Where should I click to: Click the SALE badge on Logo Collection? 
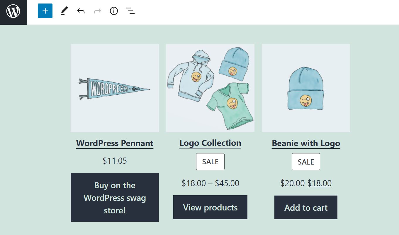pos(210,161)
